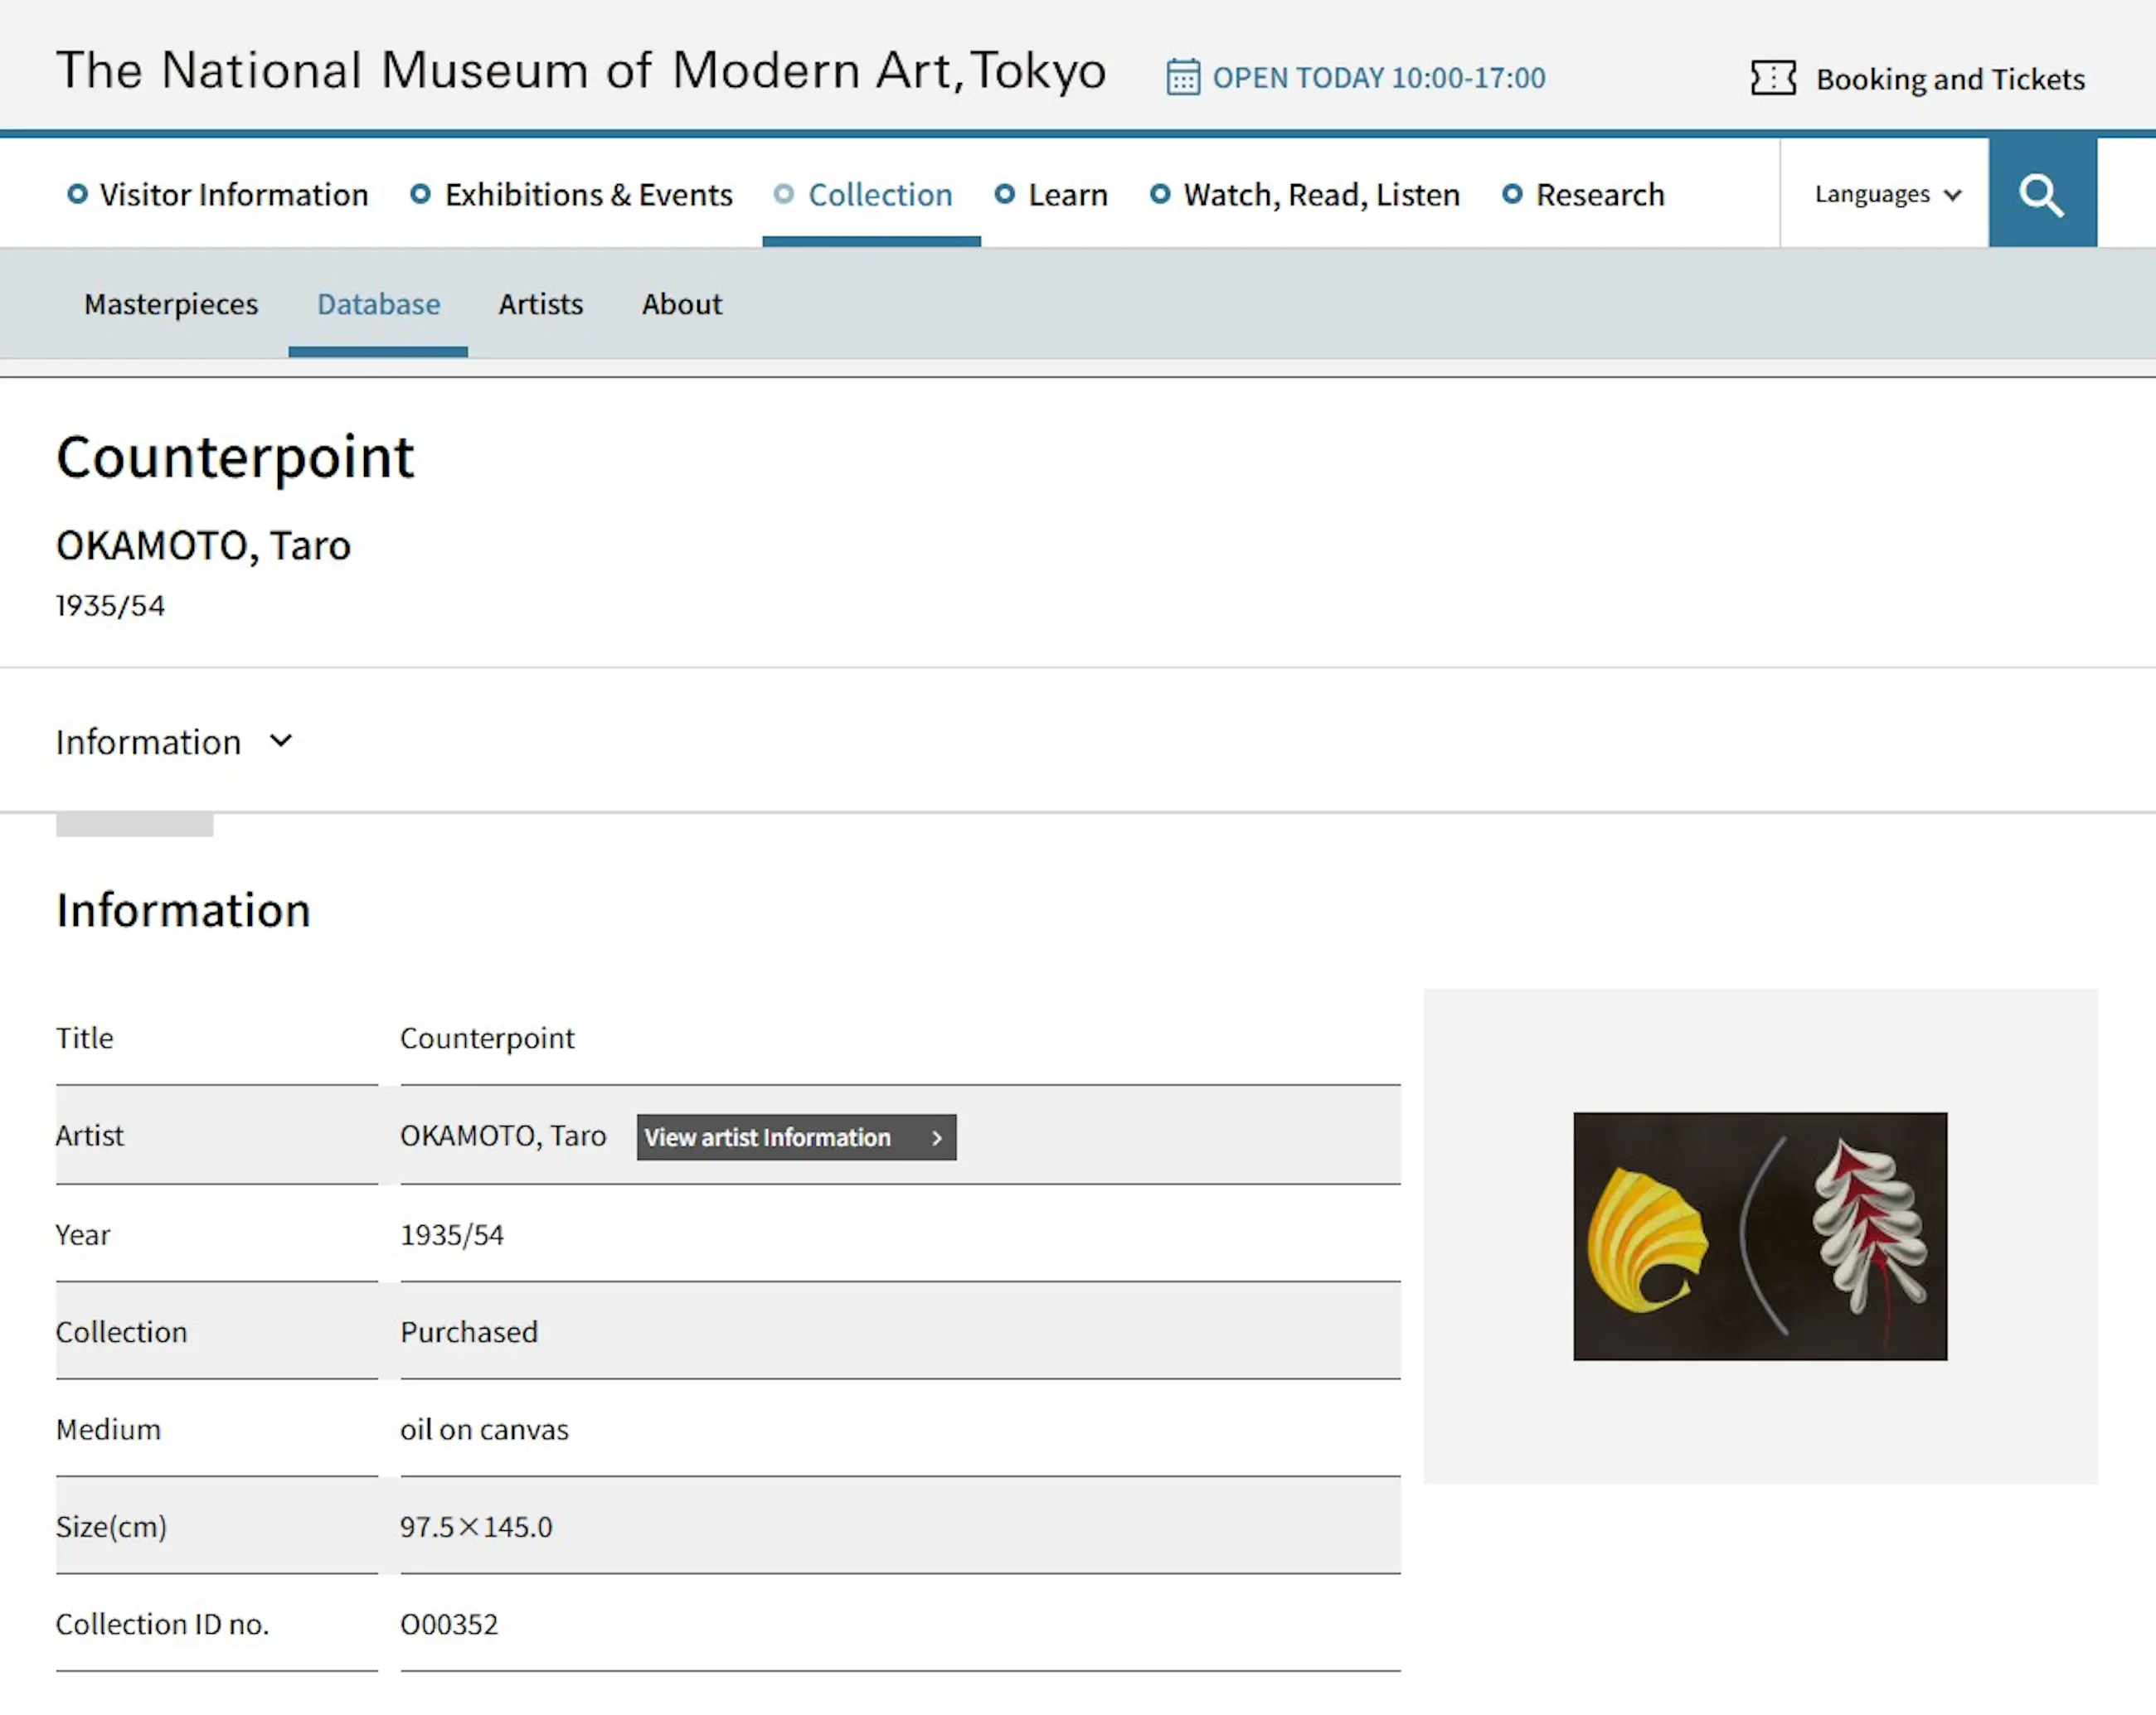Open the About tab
The image size is (2156, 1715).
[x=681, y=304]
